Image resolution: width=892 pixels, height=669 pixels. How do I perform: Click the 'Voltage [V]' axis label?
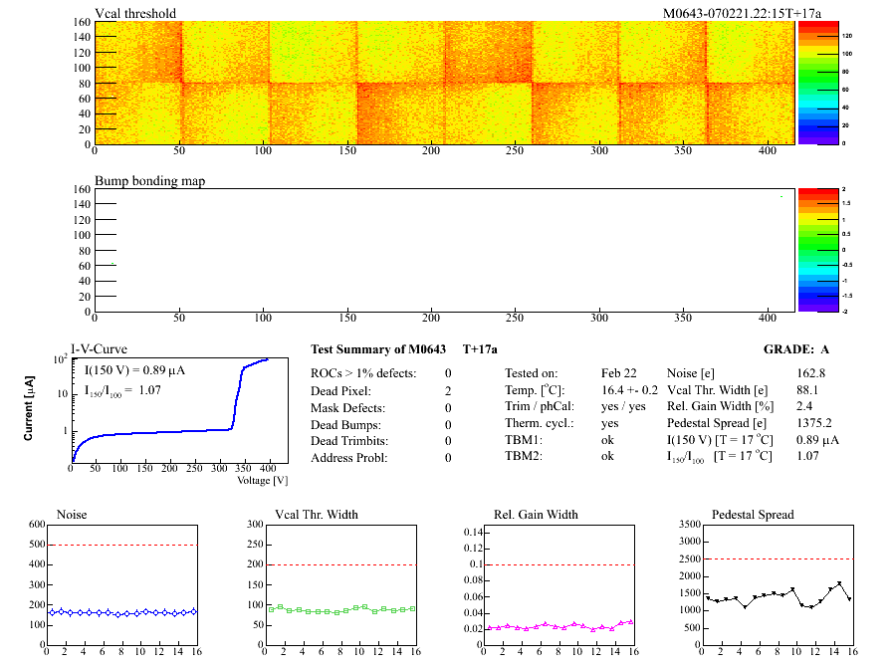[x=262, y=480]
